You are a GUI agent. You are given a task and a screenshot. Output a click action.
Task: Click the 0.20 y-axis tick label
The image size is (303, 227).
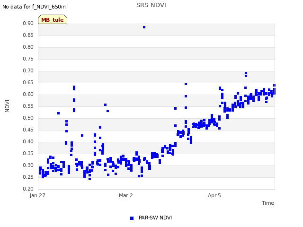[x=28, y=189]
